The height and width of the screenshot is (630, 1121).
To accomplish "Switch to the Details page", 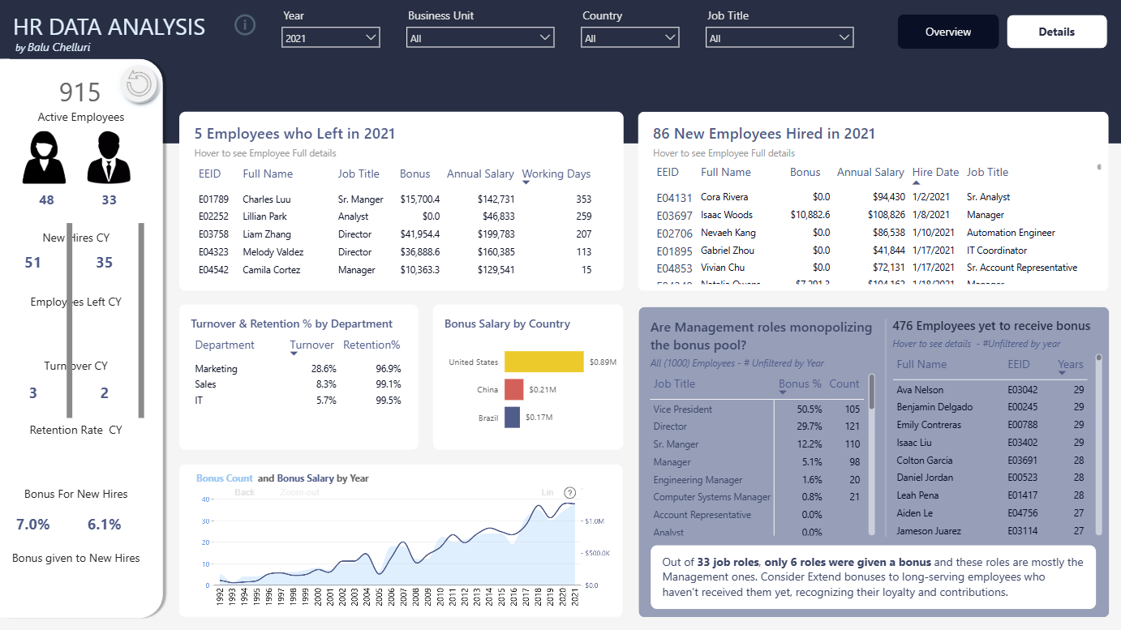I will pos(1057,32).
